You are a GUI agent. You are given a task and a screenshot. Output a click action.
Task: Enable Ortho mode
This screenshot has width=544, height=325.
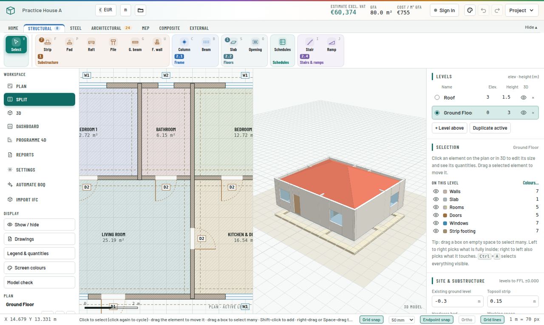[x=467, y=319]
